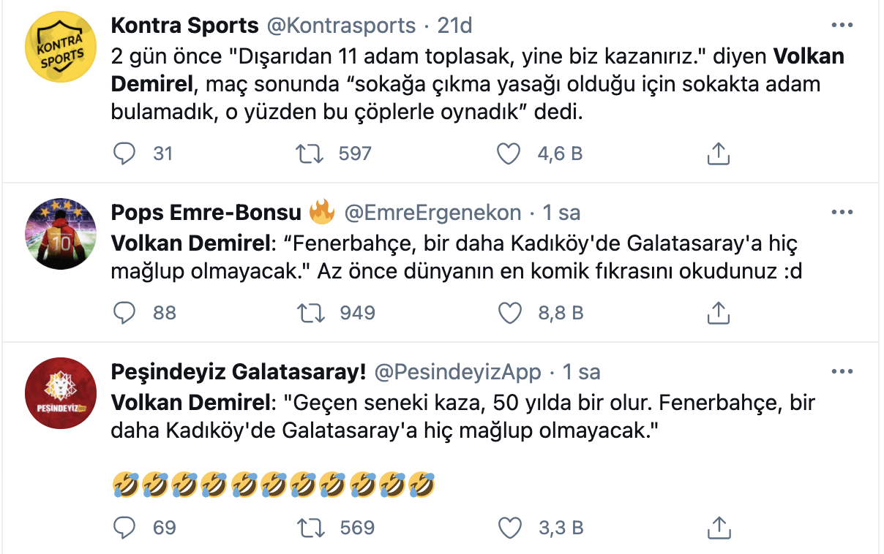Share the Pops Emre-Bonsu tweet
Image resolution: width=884 pixels, height=554 pixels.
click(x=718, y=312)
